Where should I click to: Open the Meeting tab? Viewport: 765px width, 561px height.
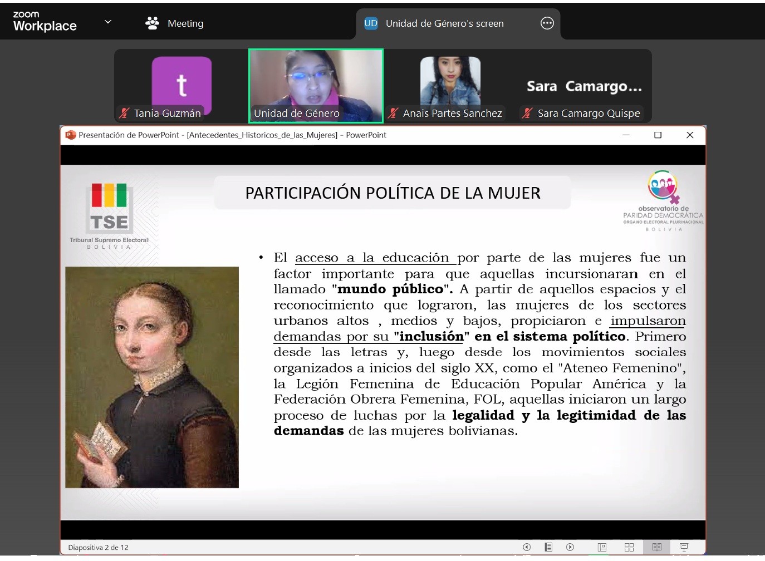coord(185,23)
